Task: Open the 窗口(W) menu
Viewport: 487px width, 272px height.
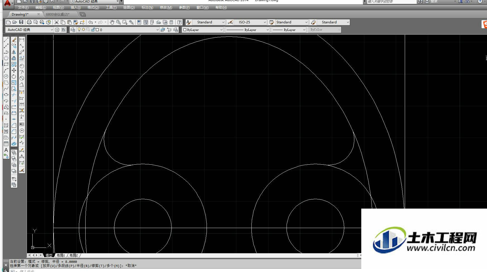Action: (x=202, y=8)
